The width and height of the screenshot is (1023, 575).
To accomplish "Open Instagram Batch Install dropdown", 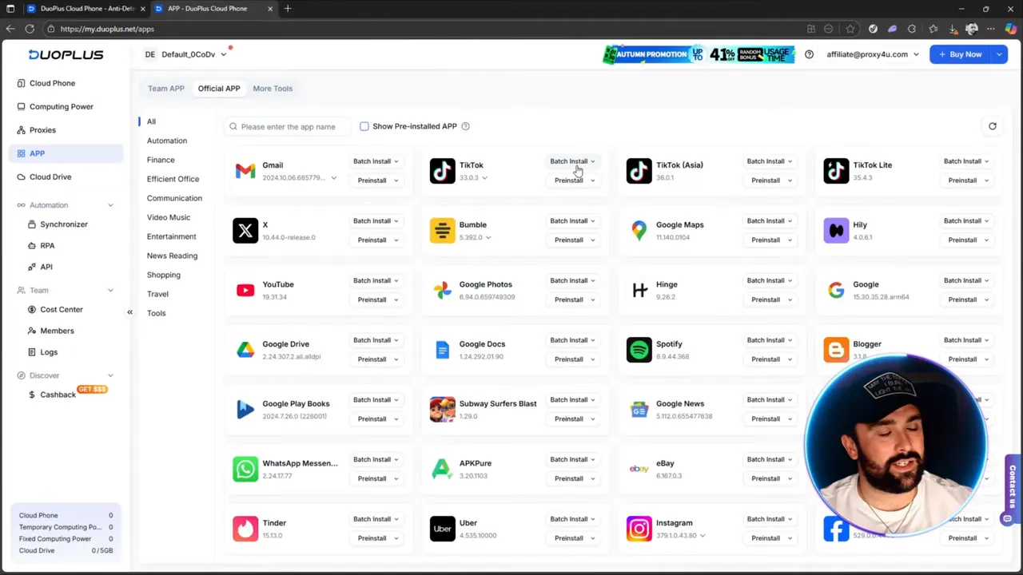I will [x=770, y=519].
